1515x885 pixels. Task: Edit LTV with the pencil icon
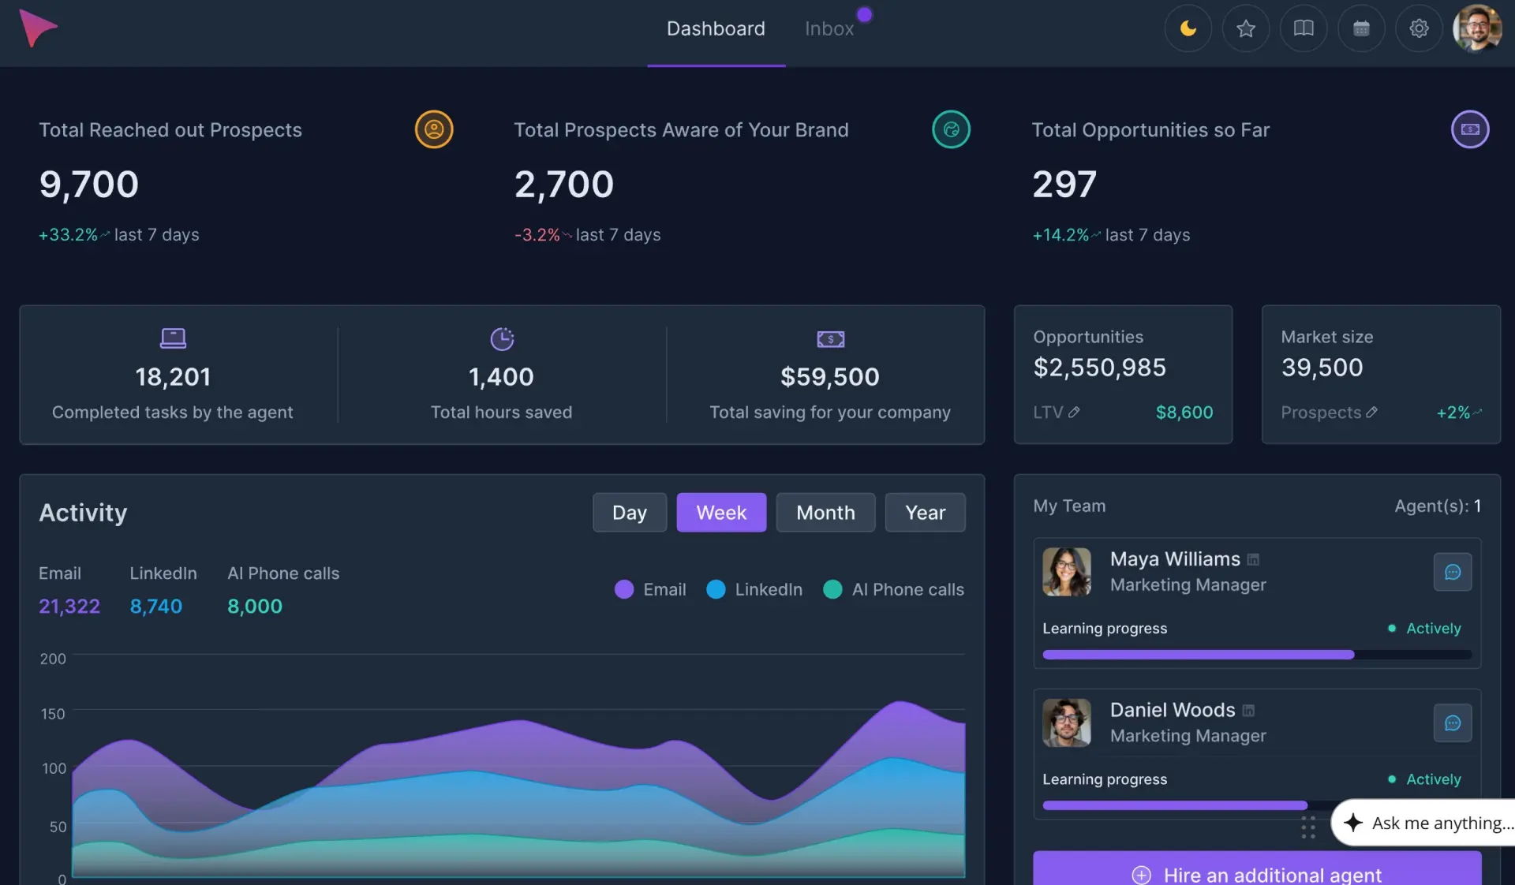1074,413
